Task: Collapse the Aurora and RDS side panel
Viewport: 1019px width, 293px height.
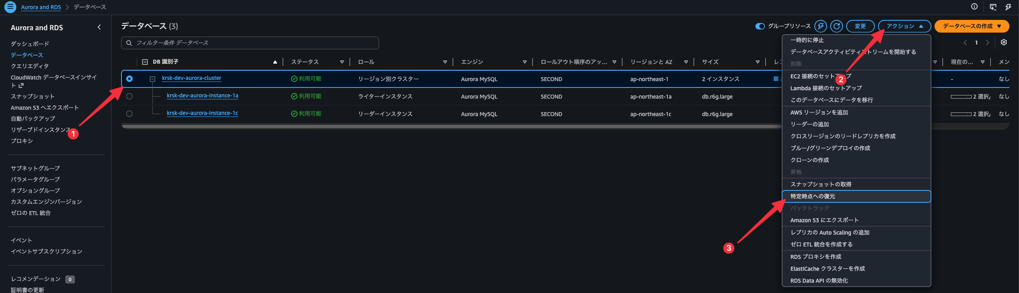Action: (99, 27)
